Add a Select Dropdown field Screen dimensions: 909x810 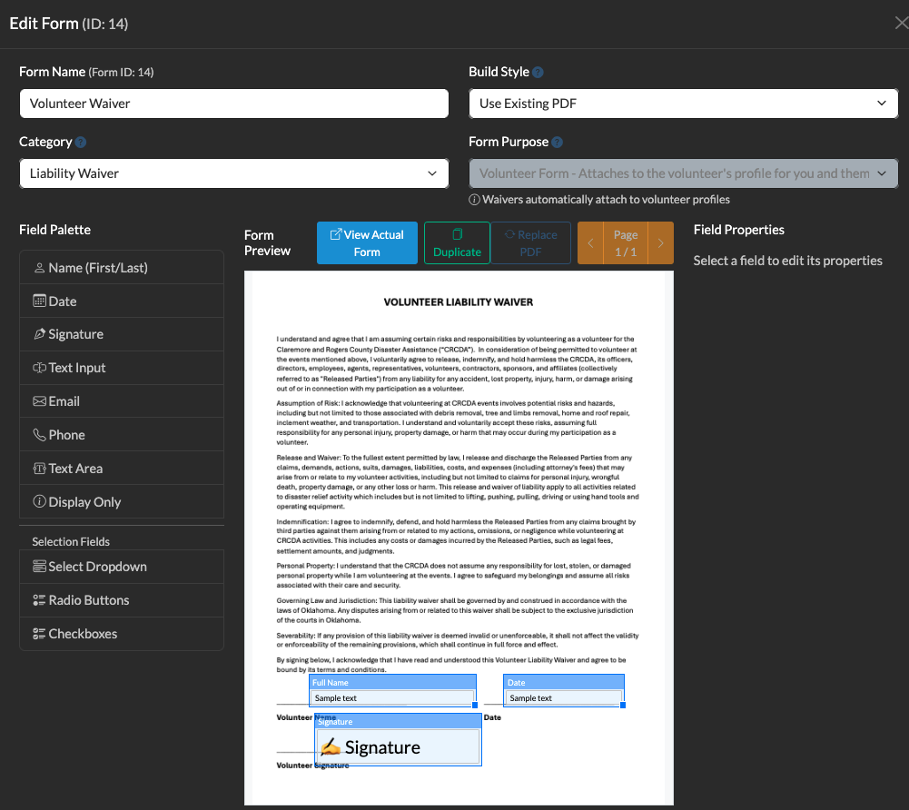[122, 567]
